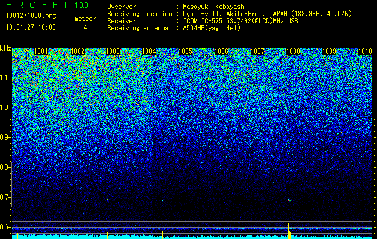Click the Ovserver field label

coord(122,7)
